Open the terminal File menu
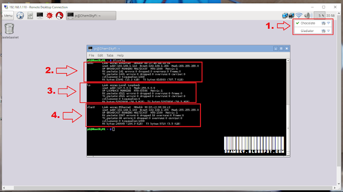 coord(92,55)
